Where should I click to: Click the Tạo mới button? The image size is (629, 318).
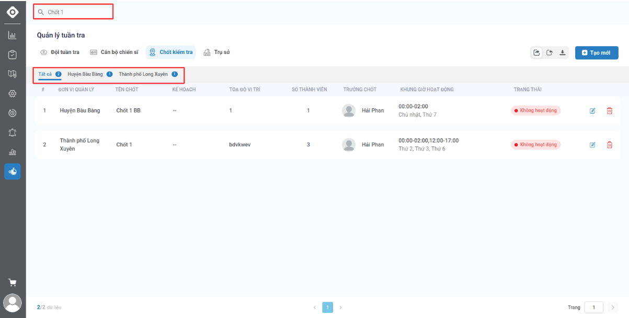[597, 53]
